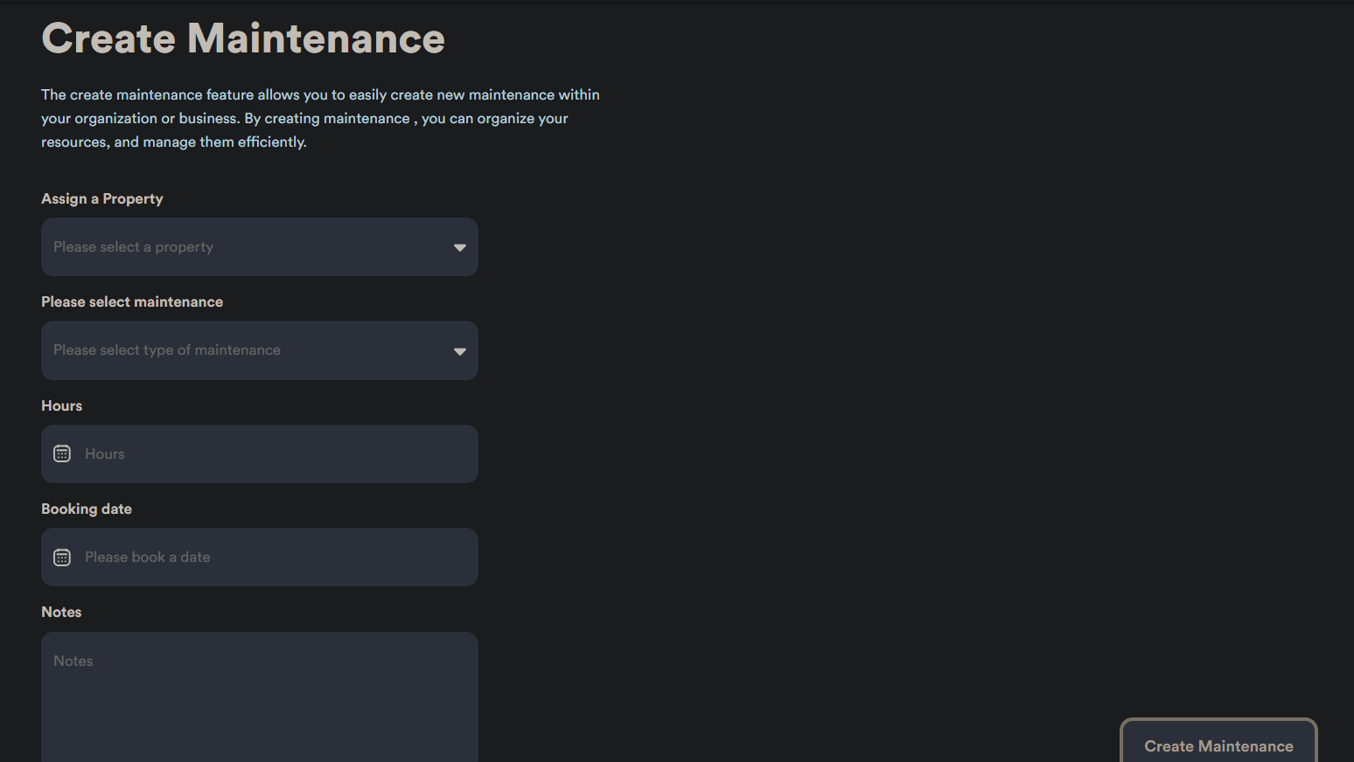Click the 'Assign a Property' label
The height and width of the screenshot is (762, 1354).
102,199
